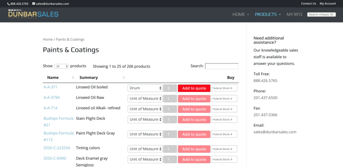The height and width of the screenshot is (167, 343).
Task: Click quantity field for A-A-714 row
Action: coord(170,109)
